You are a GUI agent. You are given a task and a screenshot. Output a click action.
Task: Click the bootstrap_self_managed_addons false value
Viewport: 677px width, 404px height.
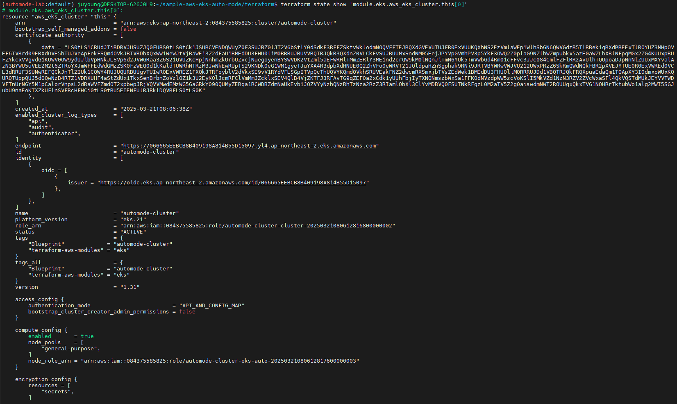click(x=128, y=29)
